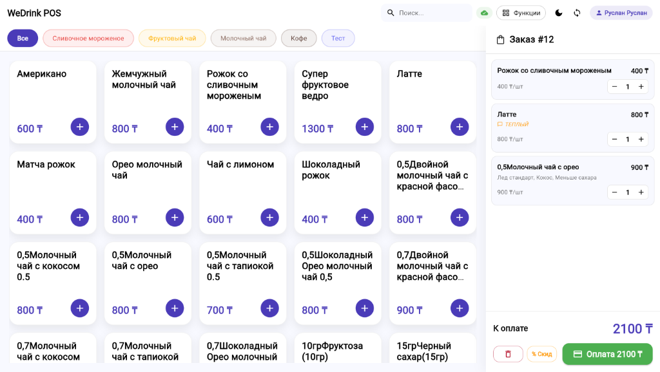Viewport: 660px width, 372px height.
Task: Open the Функции menu
Action: point(521,13)
